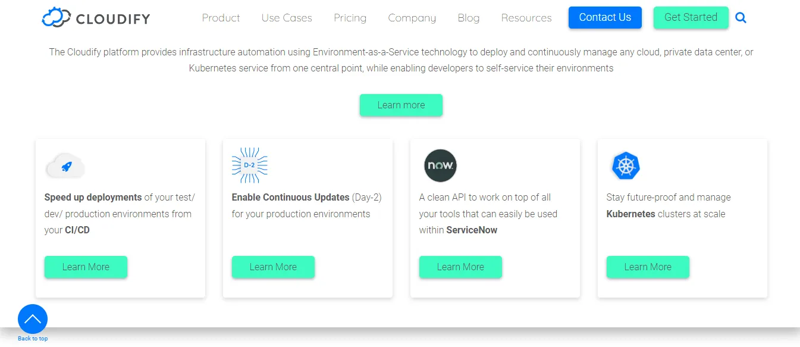Open the search icon in the navigation bar
Viewport: 800px width, 347px height.
(741, 18)
